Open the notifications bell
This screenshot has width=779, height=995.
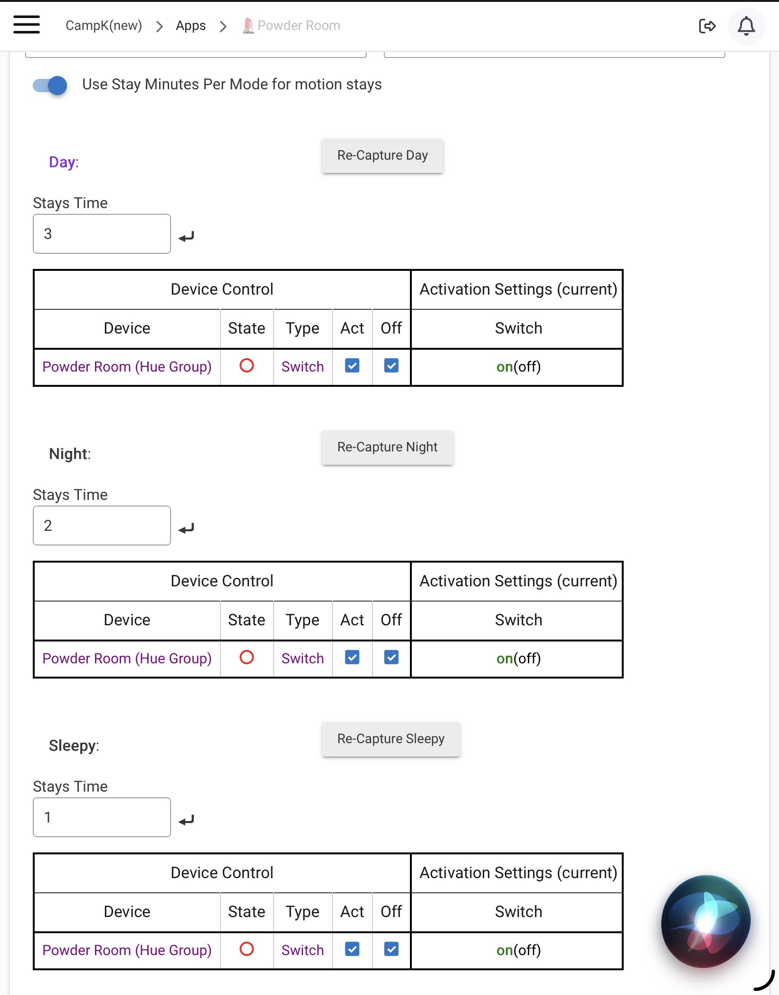[746, 26]
